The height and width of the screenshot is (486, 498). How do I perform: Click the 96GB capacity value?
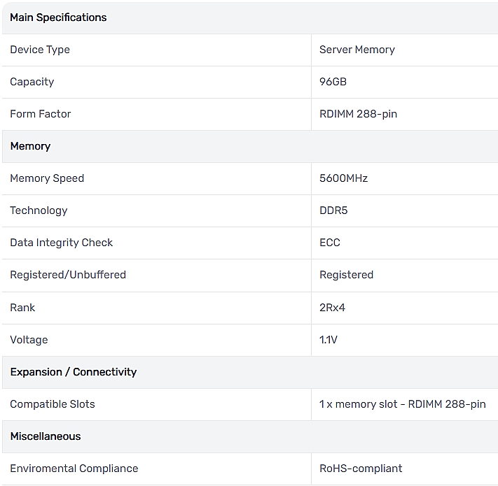click(333, 82)
